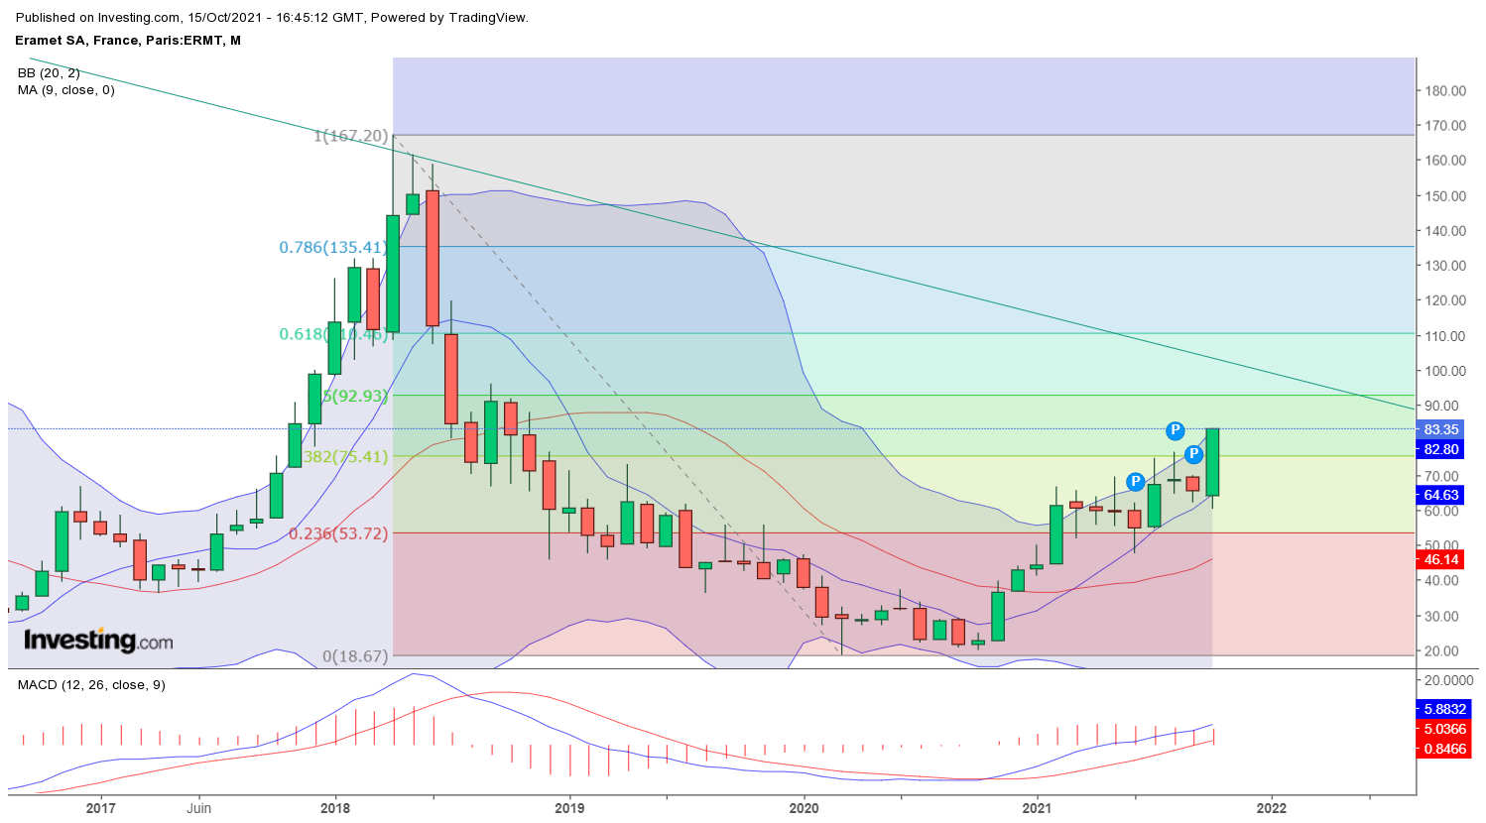1486x823 pixels.
Task: Click the 2019 label on time axis
Action: (569, 807)
